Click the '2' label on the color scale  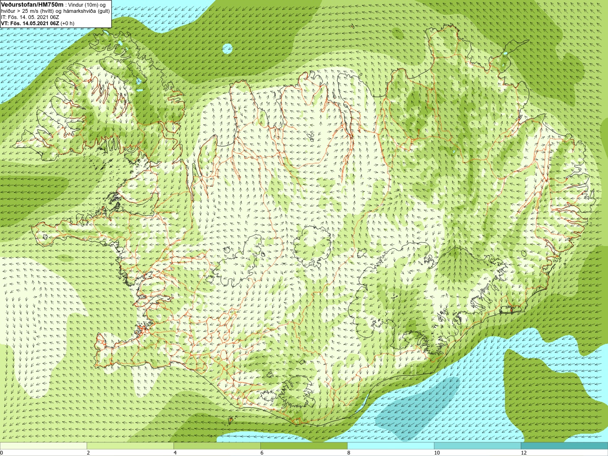tap(88, 453)
